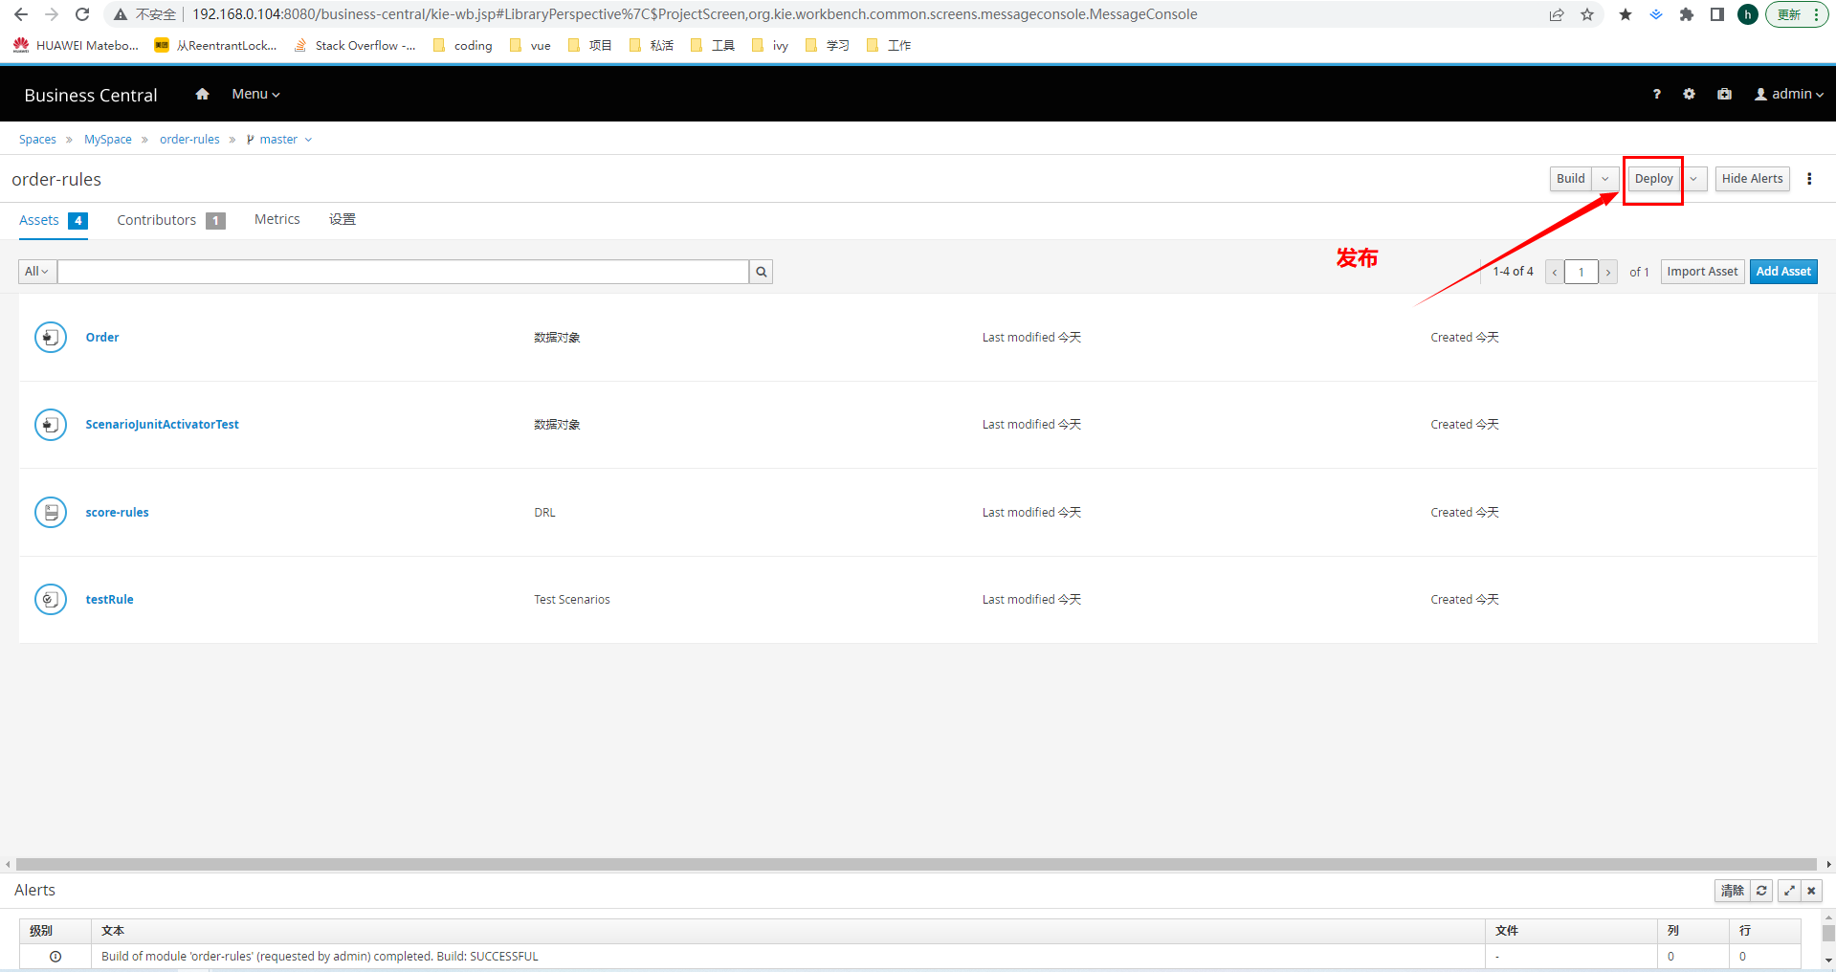The width and height of the screenshot is (1836, 972).
Task: Click the asset search text field
Action: (x=403, y=272)
